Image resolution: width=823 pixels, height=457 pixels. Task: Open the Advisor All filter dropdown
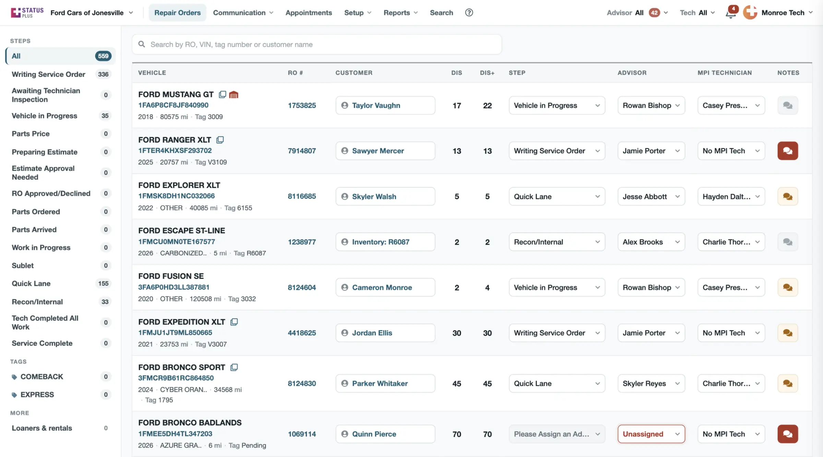point(637,13)
